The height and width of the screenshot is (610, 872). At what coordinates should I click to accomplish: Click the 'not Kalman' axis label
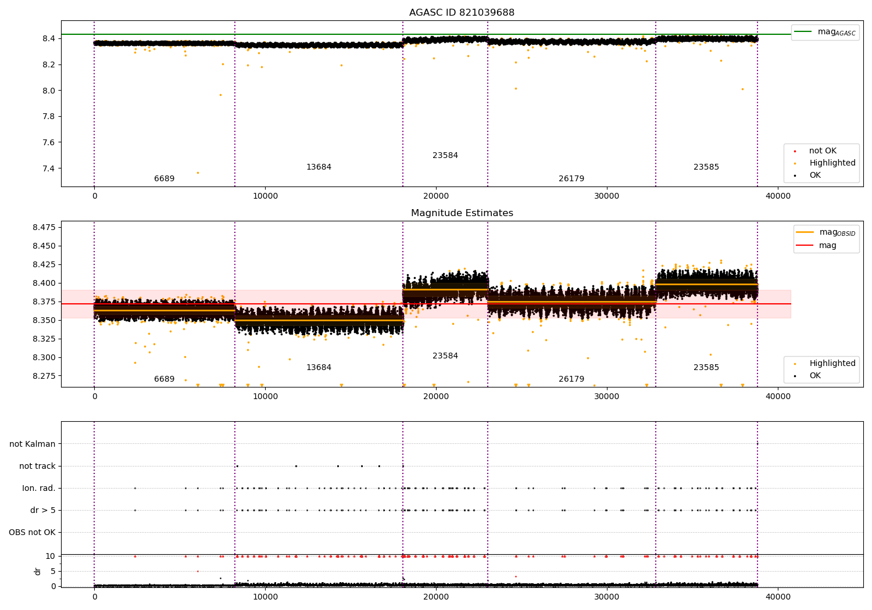click(x=33, y=444)
